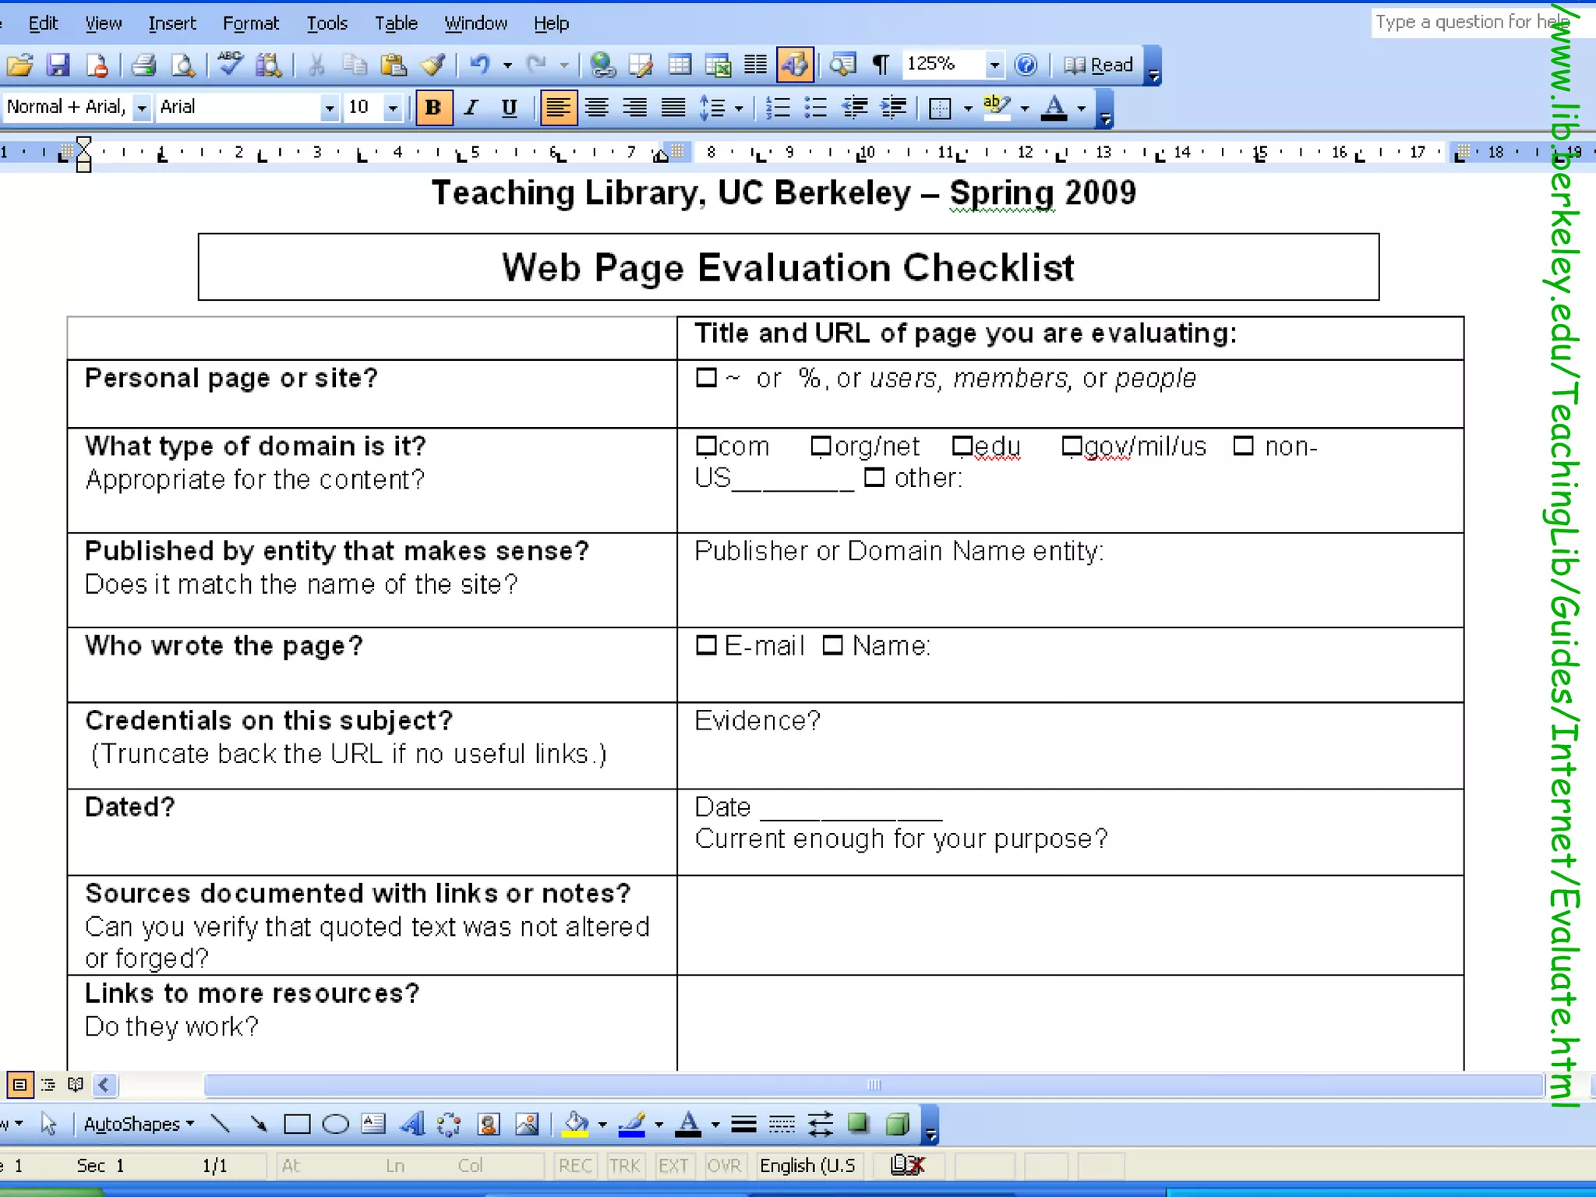Open the Font size dropdown
This screenshot has width=1596, height=1197.
pyautogui.click(x=394, y=108)
